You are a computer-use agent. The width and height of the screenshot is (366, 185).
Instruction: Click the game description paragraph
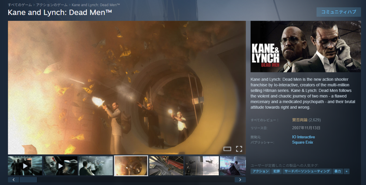(303, 93)
